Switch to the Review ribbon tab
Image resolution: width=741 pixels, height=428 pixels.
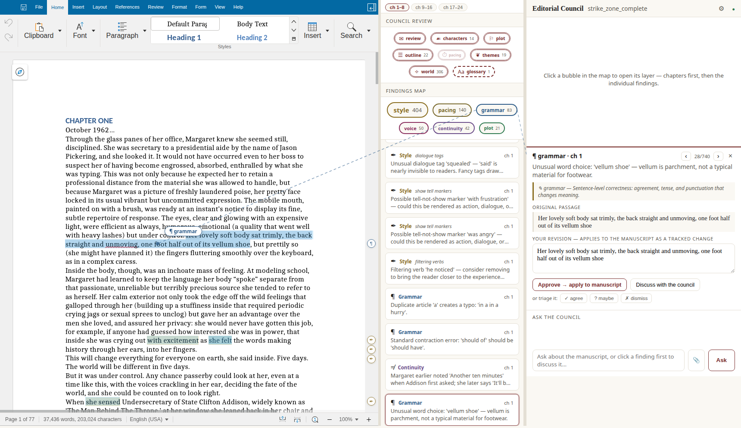click(x=156, y=7)
